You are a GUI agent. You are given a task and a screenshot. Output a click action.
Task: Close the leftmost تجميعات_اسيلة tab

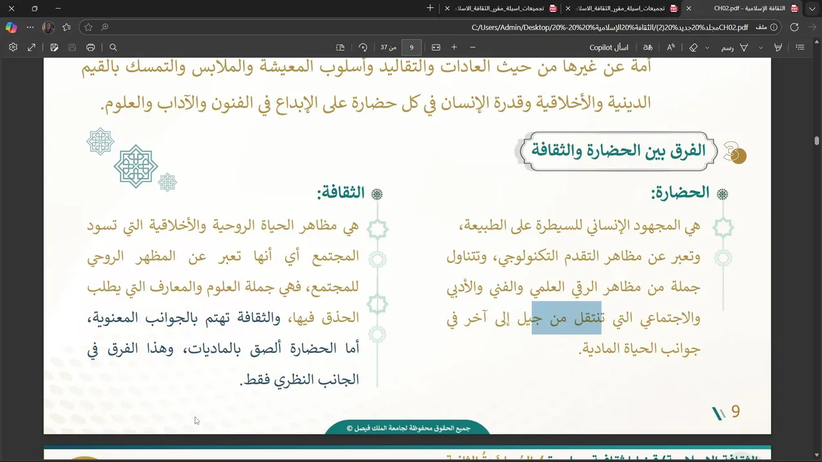[447, 8]
